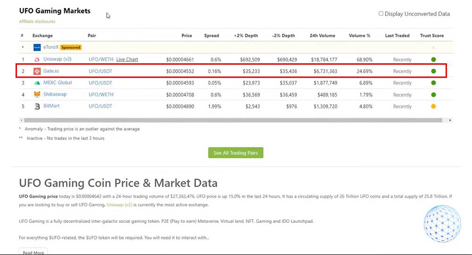Sort the table by Trust Score column
Screen dimensions: 472x255
tap(432, 35)
